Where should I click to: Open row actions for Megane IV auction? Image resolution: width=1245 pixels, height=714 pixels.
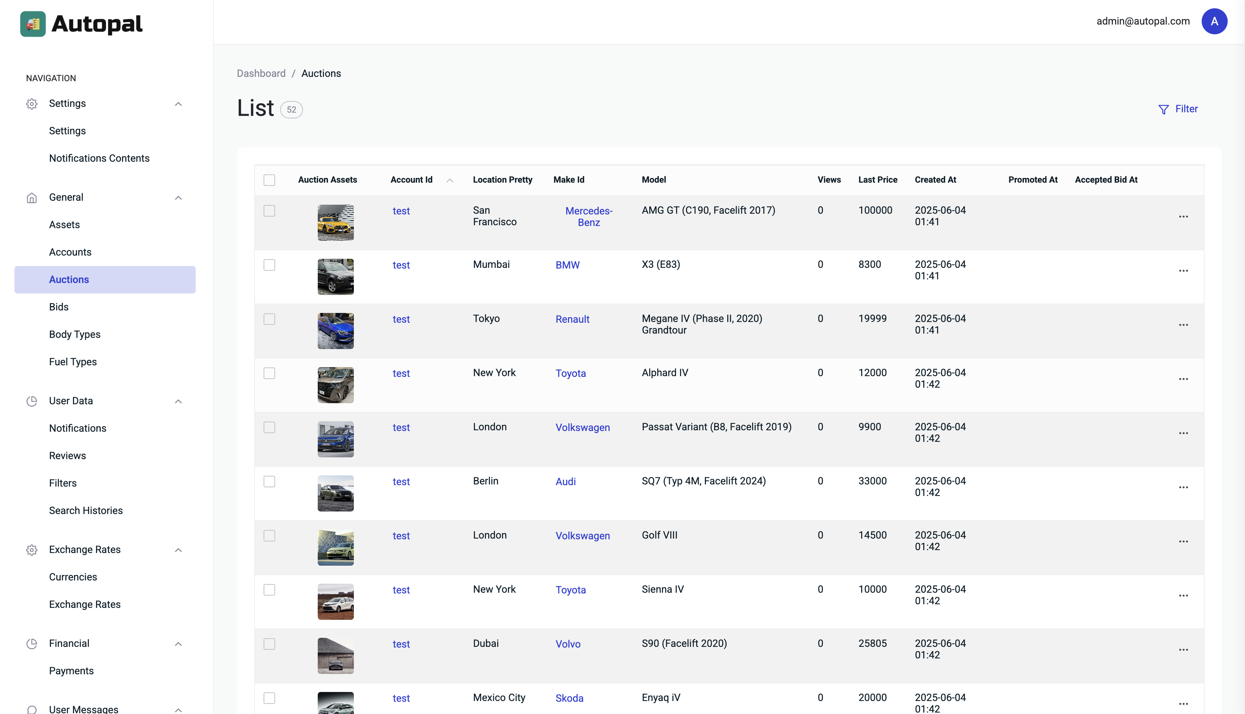pos(1183,325)
